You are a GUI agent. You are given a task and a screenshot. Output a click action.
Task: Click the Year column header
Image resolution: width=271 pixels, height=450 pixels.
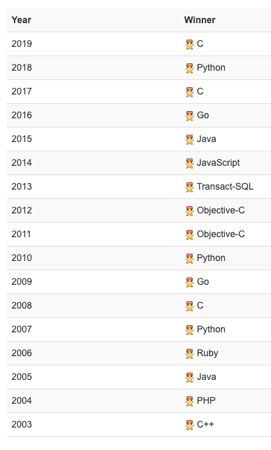[x=21, y=20]
